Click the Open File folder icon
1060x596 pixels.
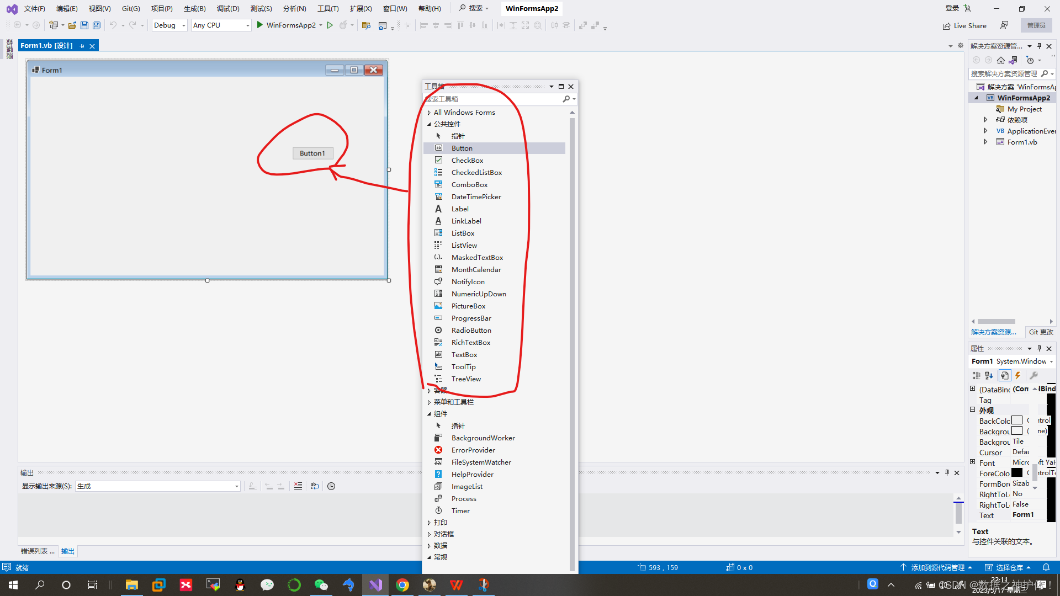(x=72, y=25)
